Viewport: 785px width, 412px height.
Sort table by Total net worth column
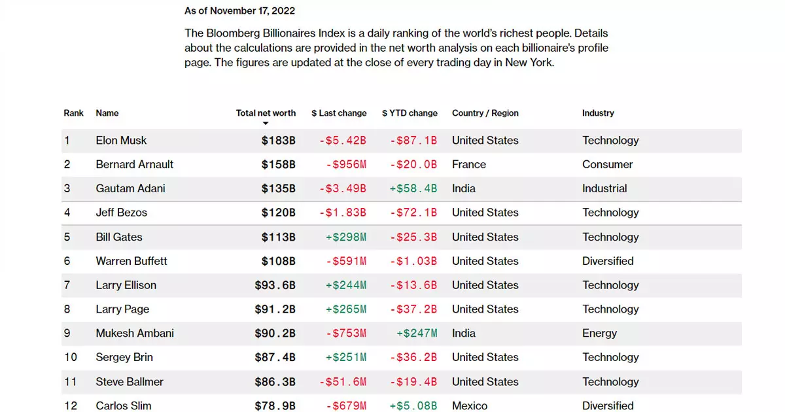click(266, 113)
